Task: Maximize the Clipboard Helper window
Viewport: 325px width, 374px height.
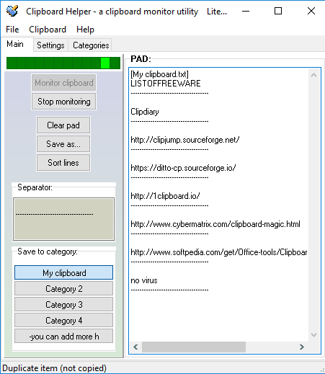Action: (278, 11)
